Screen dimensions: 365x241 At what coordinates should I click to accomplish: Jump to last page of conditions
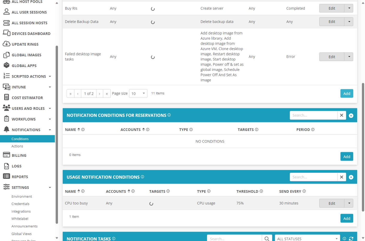click(x=107, y=93)
